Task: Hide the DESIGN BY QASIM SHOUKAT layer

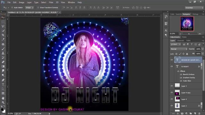Action: [172, 60]
